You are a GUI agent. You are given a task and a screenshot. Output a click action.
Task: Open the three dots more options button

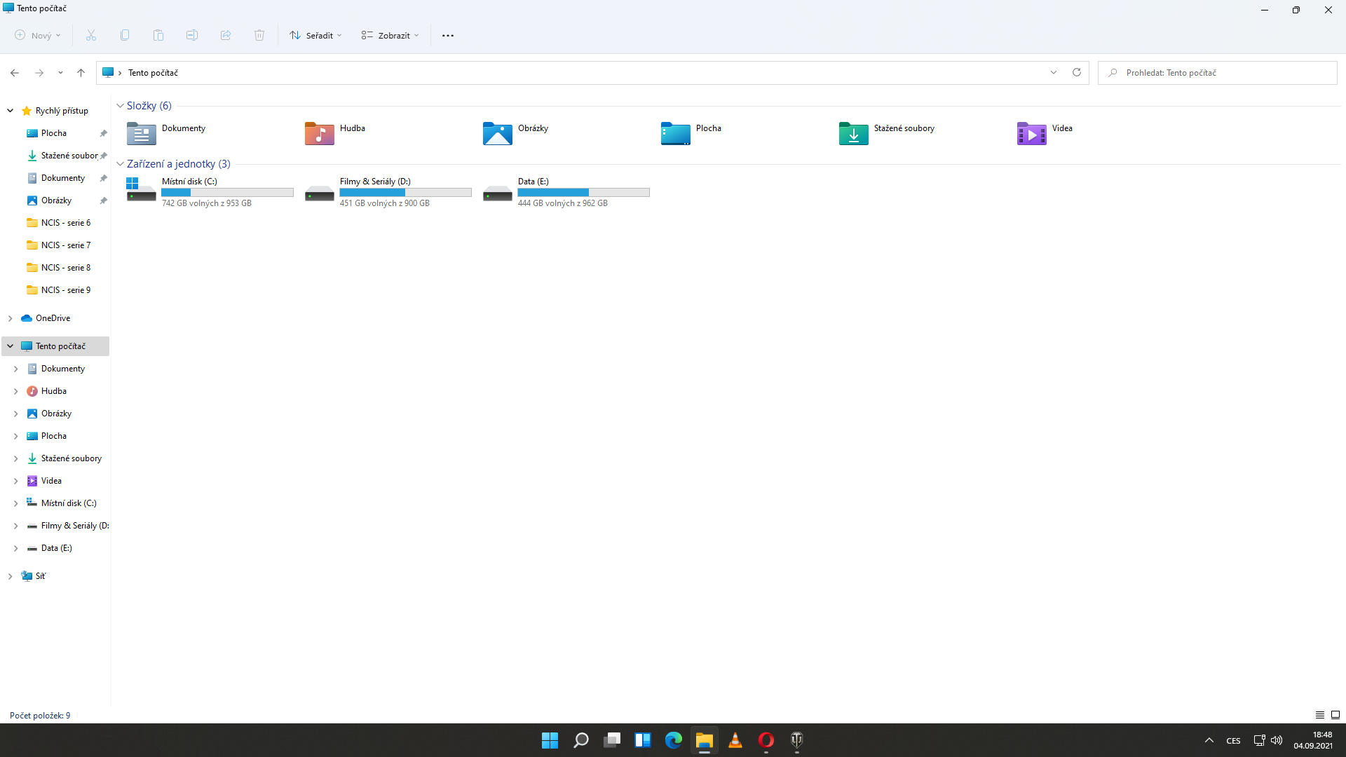pyautogui.click(x=448, y=35)
